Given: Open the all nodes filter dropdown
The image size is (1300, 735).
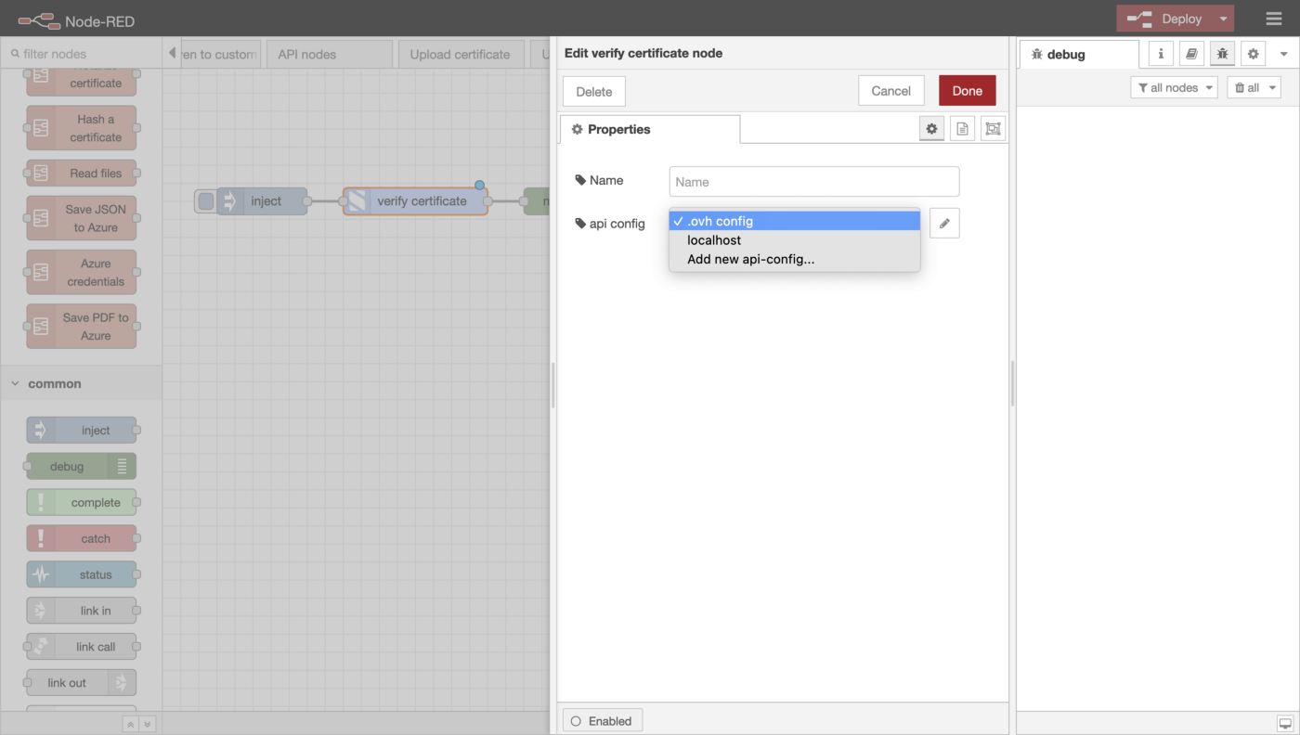Looking at the screenshot, I should coord(1175,87).
